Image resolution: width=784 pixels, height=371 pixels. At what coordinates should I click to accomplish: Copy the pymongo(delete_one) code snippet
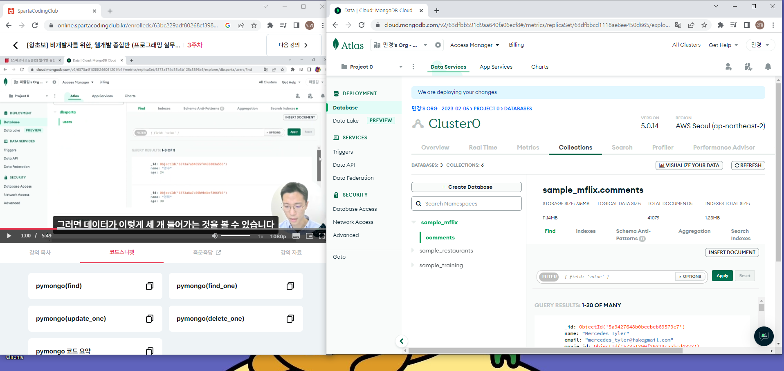click(x=290, y=319)
